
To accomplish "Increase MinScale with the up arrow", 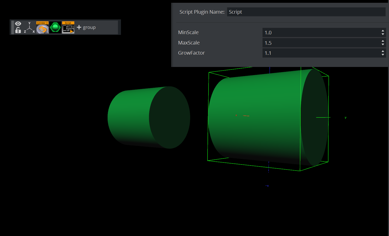I will pyautogui.click(x=383, y=31).
